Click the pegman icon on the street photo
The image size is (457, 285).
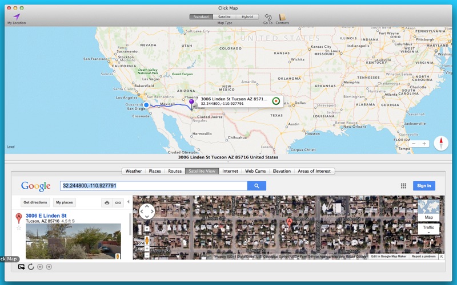click(118, 256)
